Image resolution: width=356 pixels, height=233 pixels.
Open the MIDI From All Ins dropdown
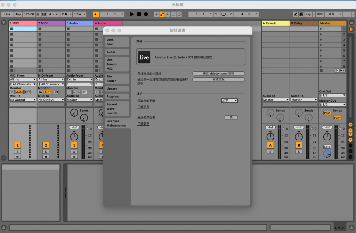point(23,79)
